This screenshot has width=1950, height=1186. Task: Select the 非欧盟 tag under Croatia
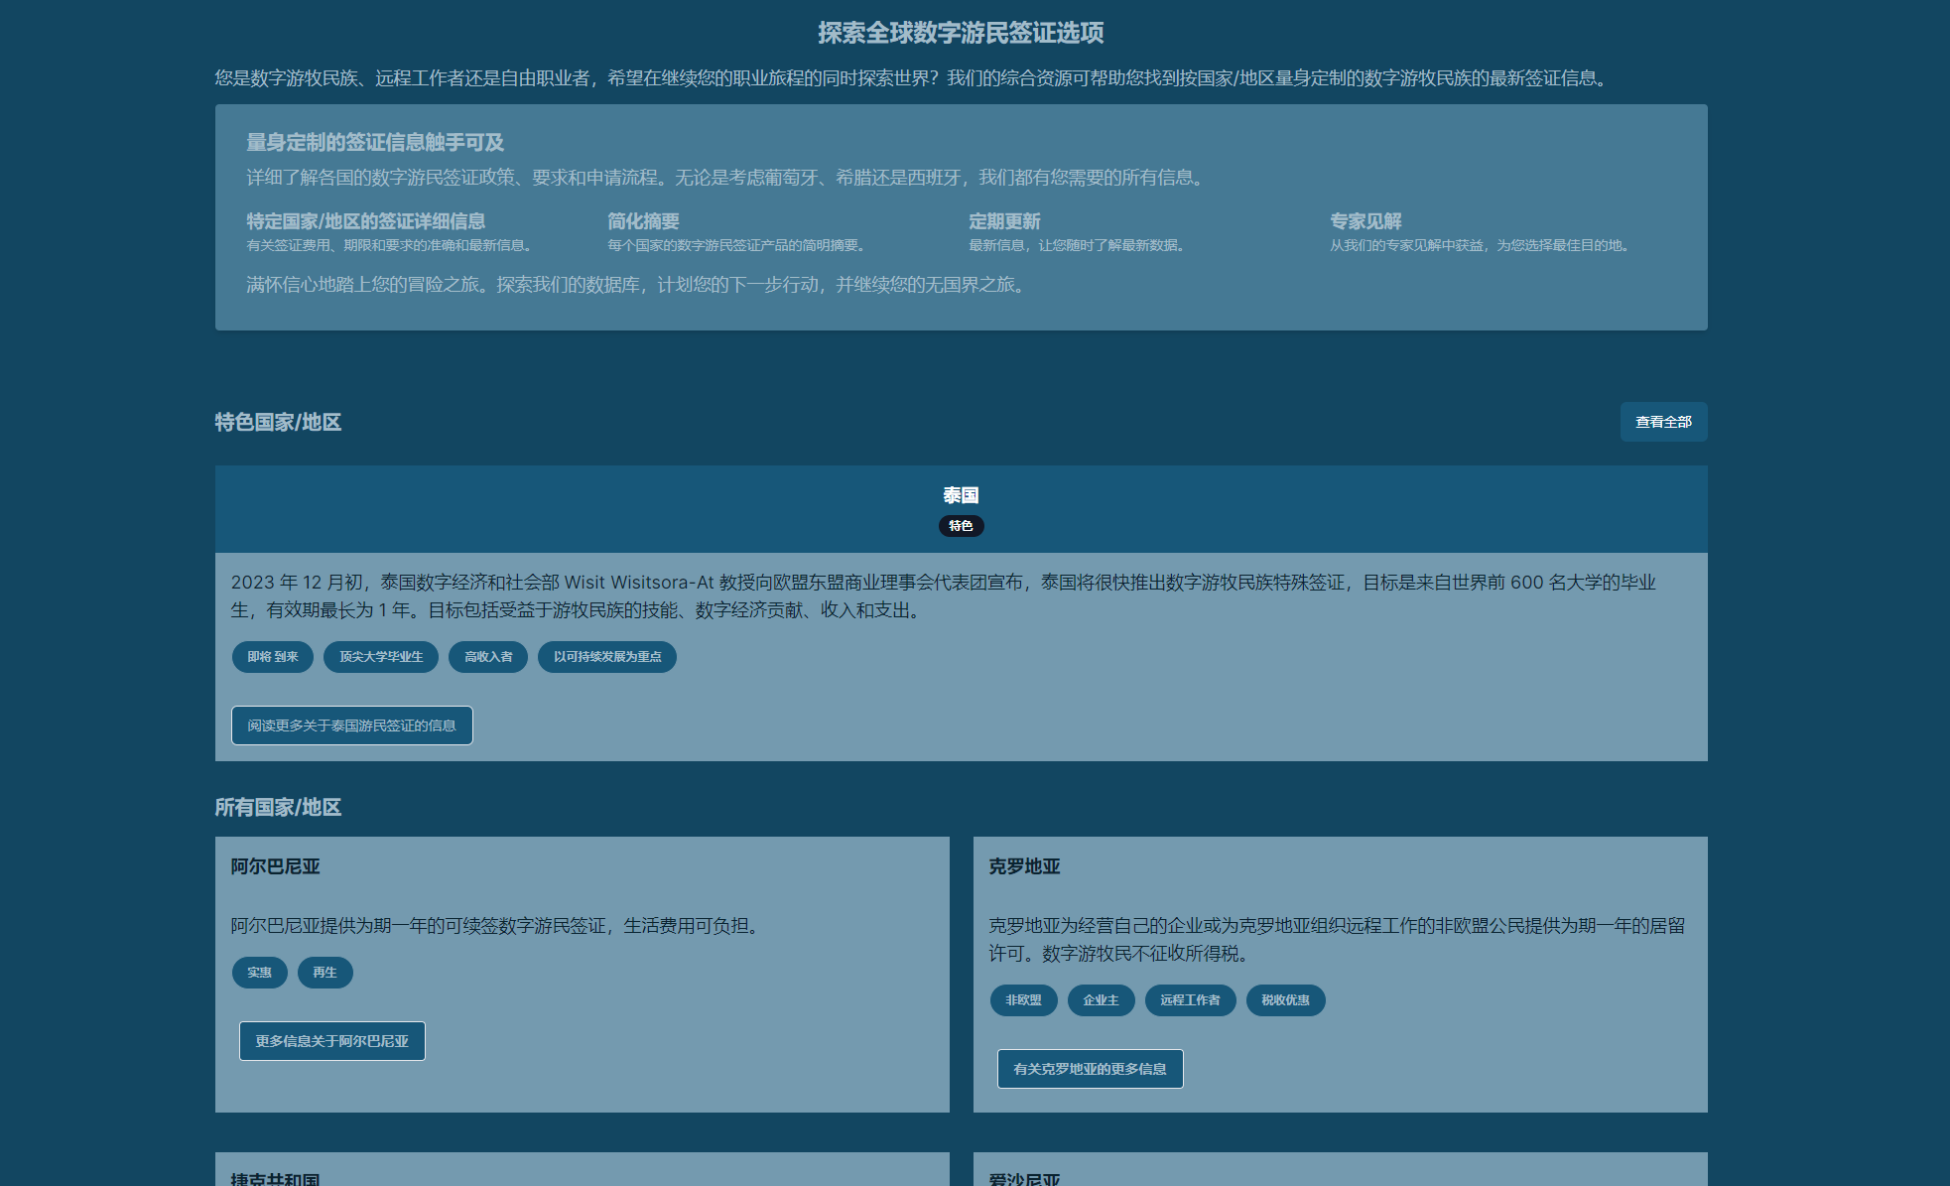coord(1023,1000)
